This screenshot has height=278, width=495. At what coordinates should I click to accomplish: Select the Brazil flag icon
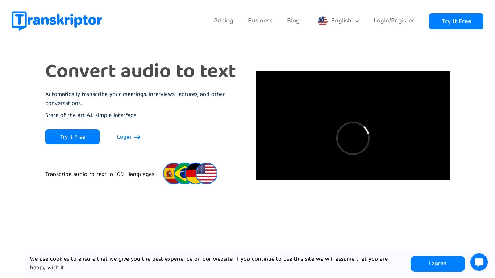[x=180, y=173]
